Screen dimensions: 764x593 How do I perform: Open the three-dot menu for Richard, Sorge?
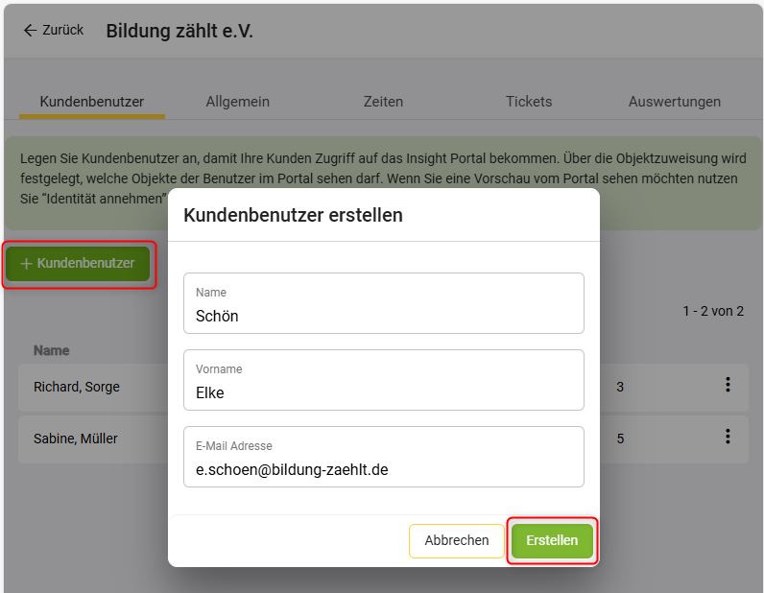tap(728, 385)
